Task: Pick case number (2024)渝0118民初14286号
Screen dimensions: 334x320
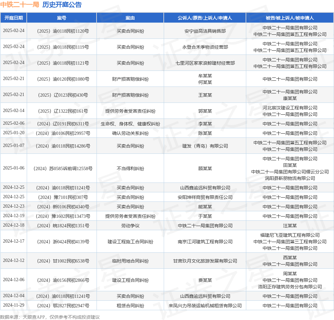Action: coord(63,146)
